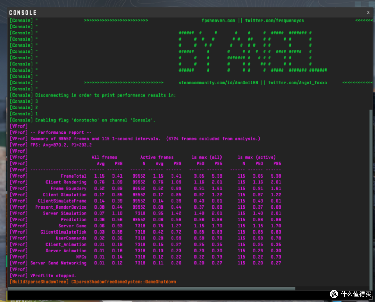Select the twitter.com/Angel_foxxo text
The image size is (375, 302).
pyautogui.click(x=298, y=83)
